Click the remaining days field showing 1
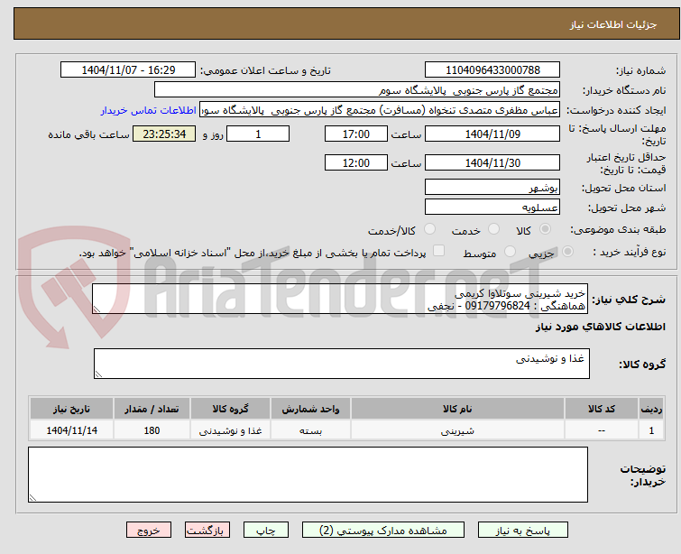Viewport: 681px width, 554px height. (x=258, y=134)
